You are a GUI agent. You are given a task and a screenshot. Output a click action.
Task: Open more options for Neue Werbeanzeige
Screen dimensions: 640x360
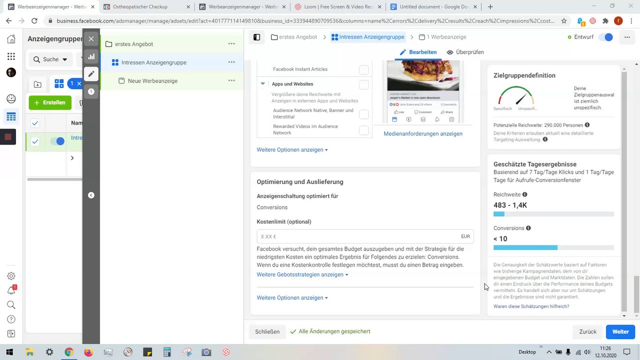[231, 81]
